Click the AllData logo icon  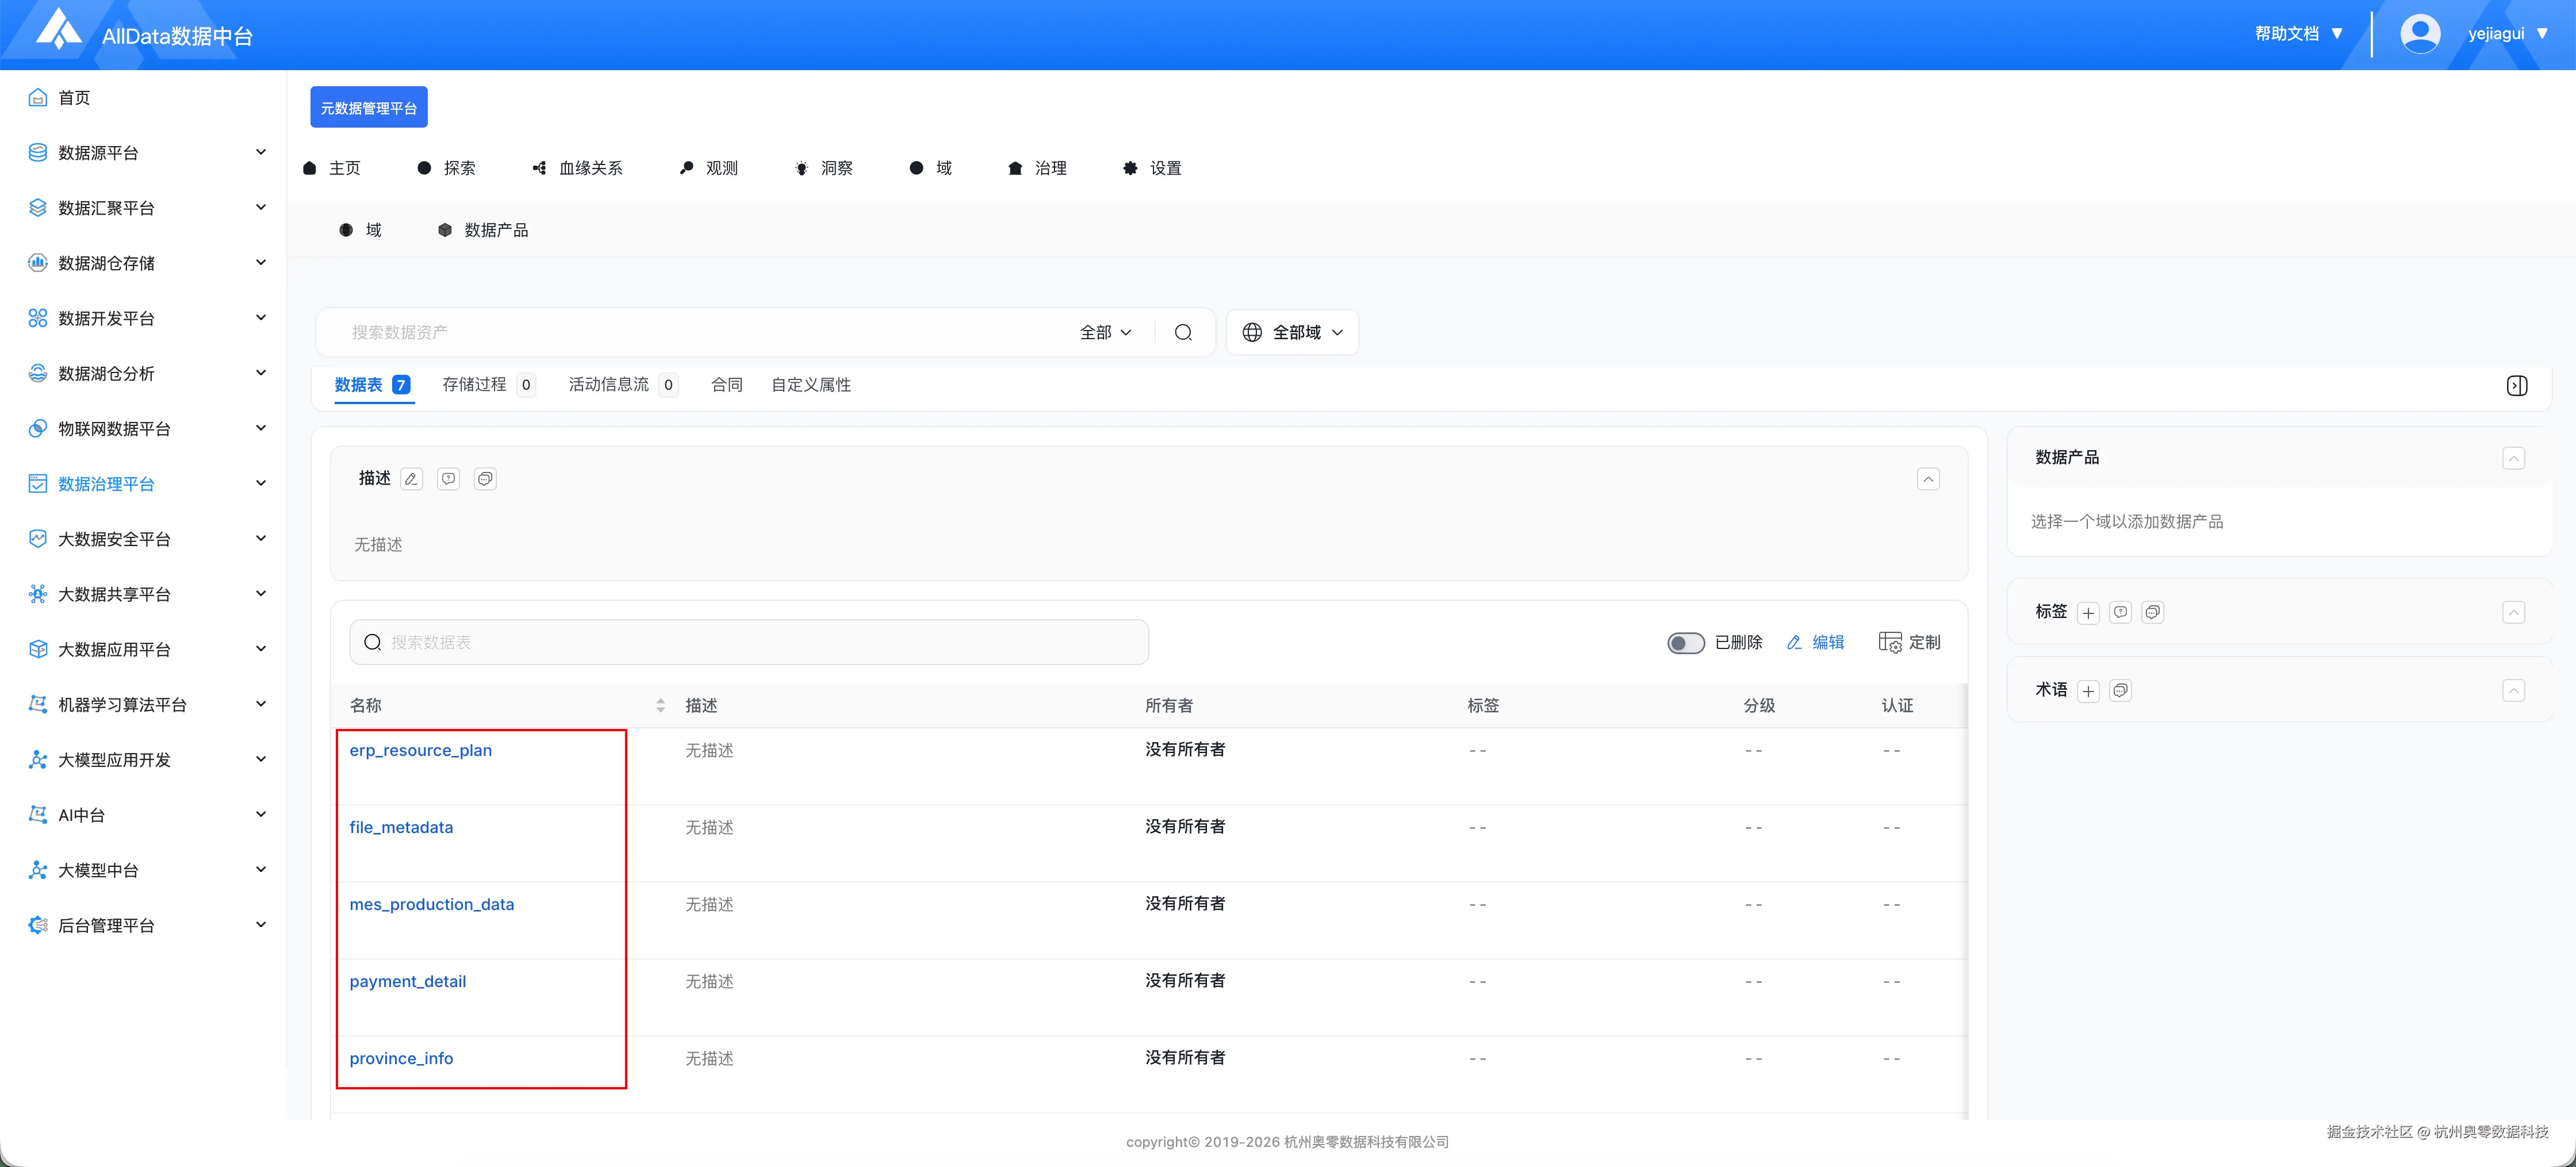[58, 30]
